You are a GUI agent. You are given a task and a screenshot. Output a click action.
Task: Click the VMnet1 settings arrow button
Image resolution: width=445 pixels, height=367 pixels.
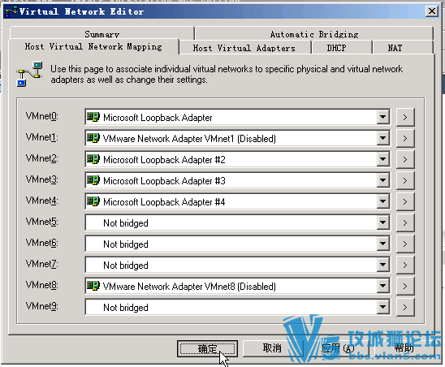click(405, 138)
